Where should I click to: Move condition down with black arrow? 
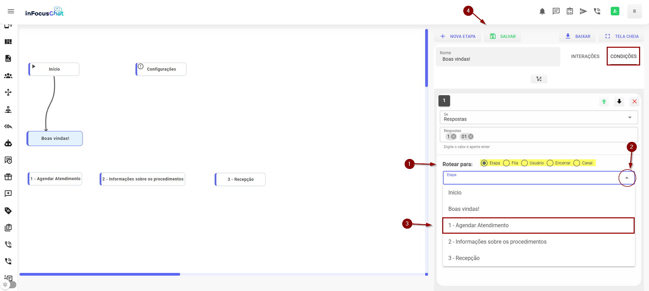pyautogui.click(x=619, y=101)
